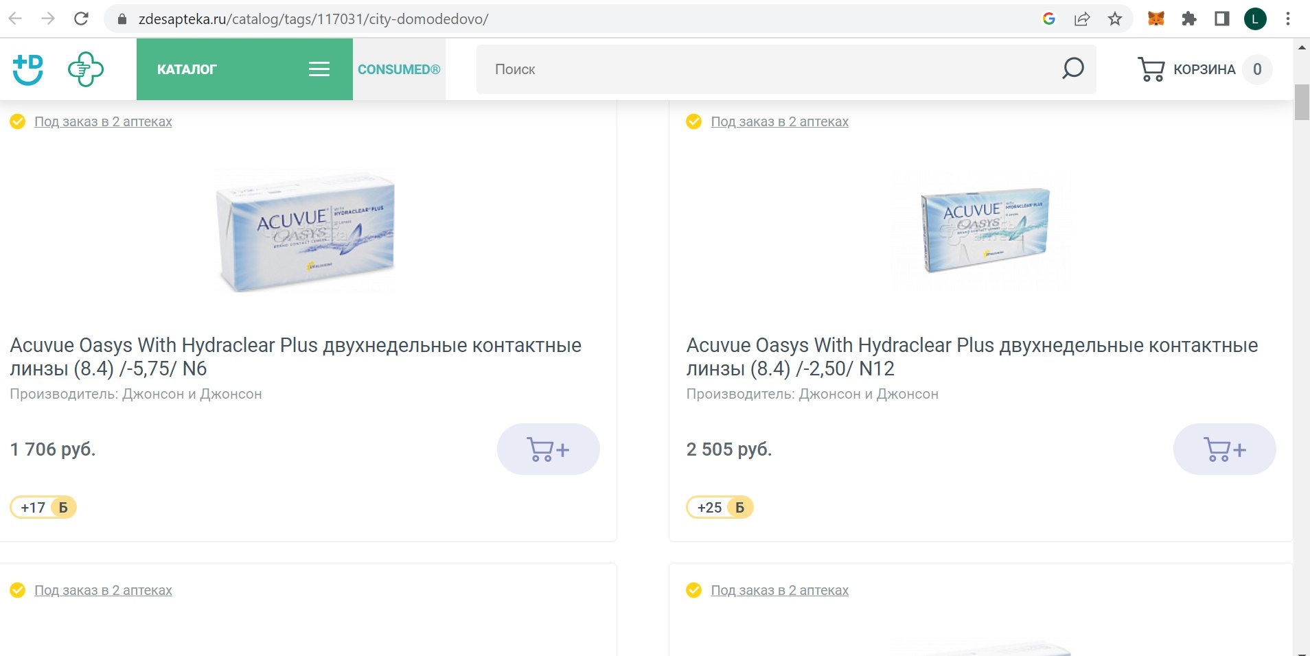This screenshot has height=656, width=1310.
Task: Click the padlock site info icon
Action: pos(122,19)
